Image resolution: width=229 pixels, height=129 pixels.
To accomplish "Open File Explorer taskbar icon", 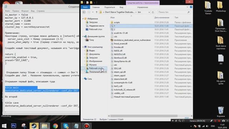I will click(45, 126).
